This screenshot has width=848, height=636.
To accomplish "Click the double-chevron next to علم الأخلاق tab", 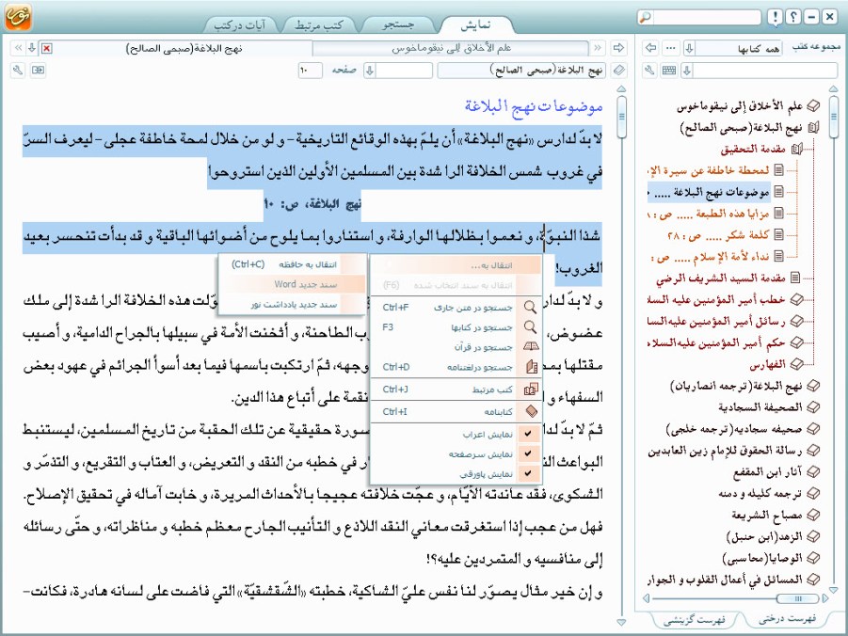I will tap(598, 48).
